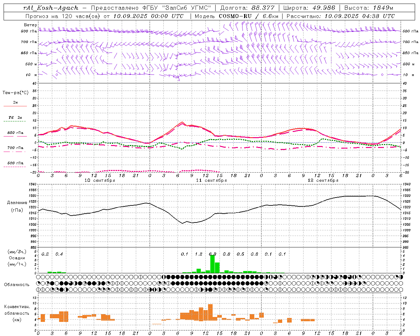Click the date label 12 сентября
The height and width of the screenshot is (336, 420).
tap(323, 180)
